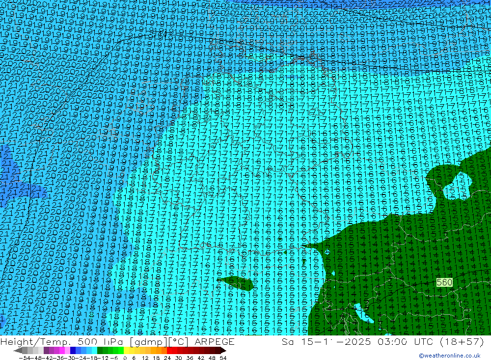Pick the dark green swatch in legend
The image size is (491, 360).
(x=100, y=350)
